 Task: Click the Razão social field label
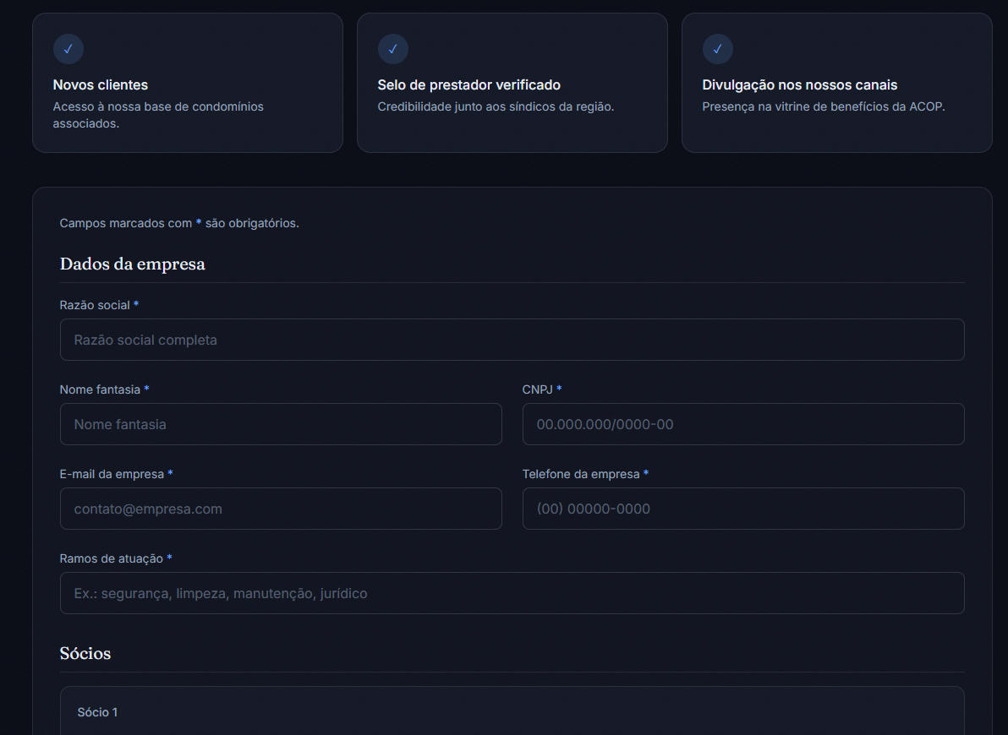tap(99, 305)
